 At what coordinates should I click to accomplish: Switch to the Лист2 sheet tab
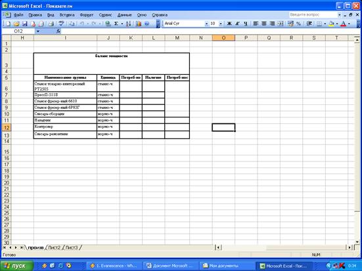55,247
